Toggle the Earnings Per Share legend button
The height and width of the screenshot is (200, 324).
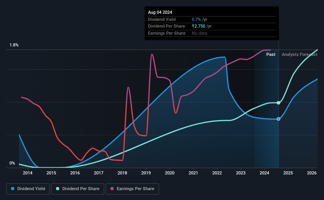coord(132,189)
